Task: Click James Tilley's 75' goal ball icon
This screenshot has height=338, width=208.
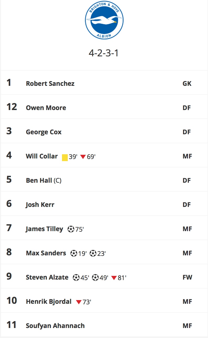Action: pos(71,229)
